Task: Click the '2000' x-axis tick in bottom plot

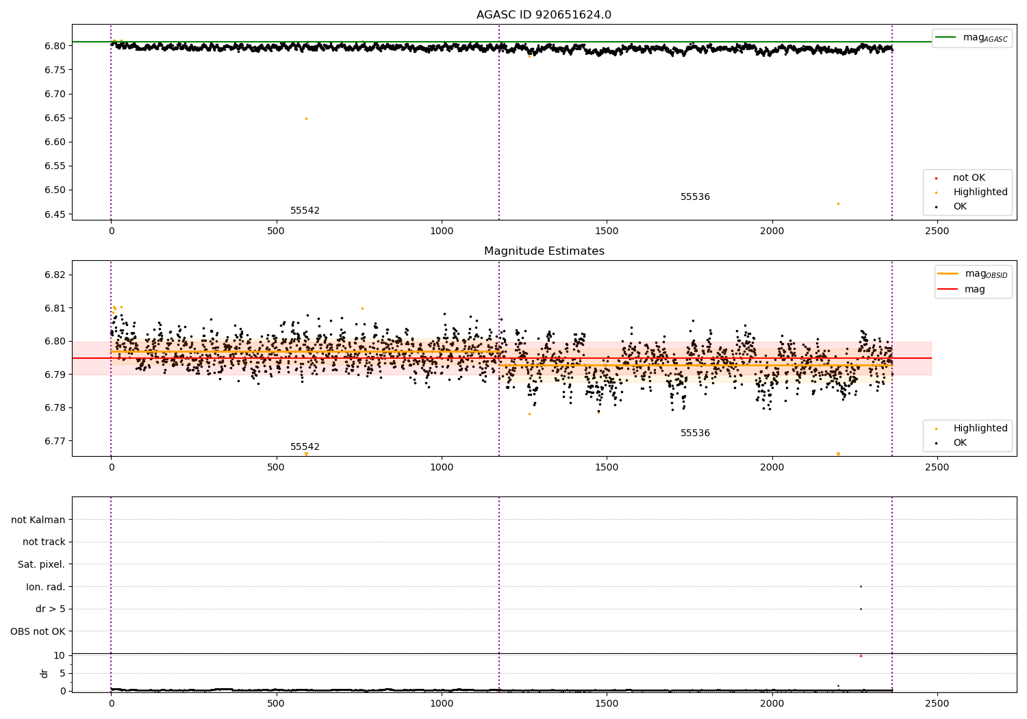Action: [772, 704]
